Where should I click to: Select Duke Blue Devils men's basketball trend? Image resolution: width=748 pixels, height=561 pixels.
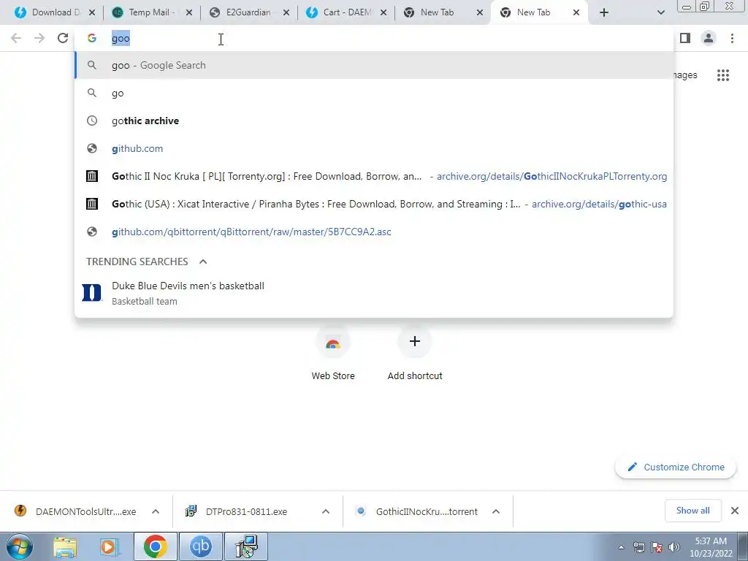pyautogui.click(x=375, y=293)
